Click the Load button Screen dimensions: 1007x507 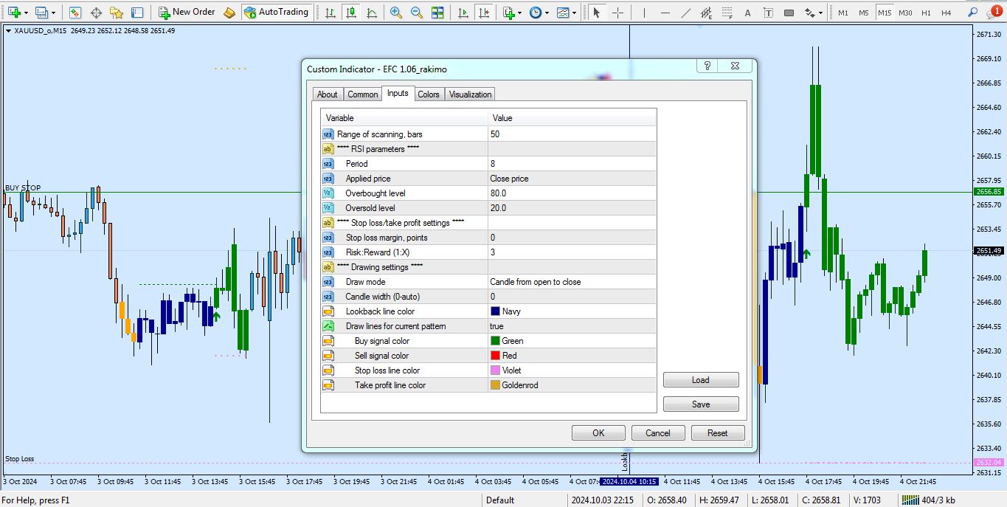coord(700,380)
